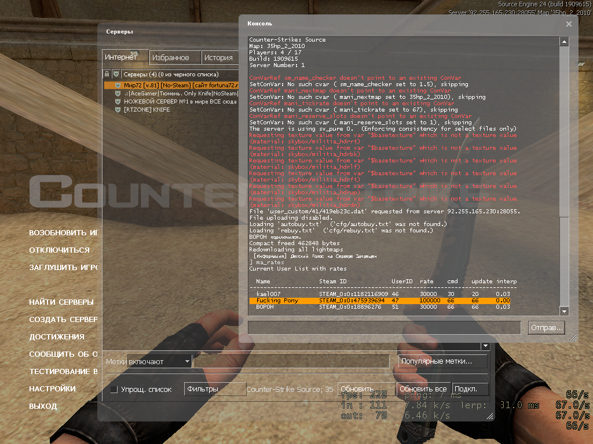Click the Подкл. connect button
The image size is (593, 444).
[x=470, y=389]
